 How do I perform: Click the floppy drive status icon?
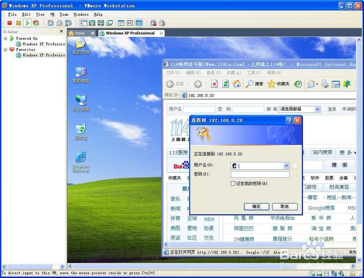[x=327, y=273]
